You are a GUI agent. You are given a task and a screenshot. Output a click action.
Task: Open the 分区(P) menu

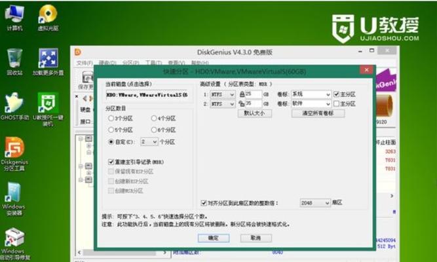click(x=131, y=63)
